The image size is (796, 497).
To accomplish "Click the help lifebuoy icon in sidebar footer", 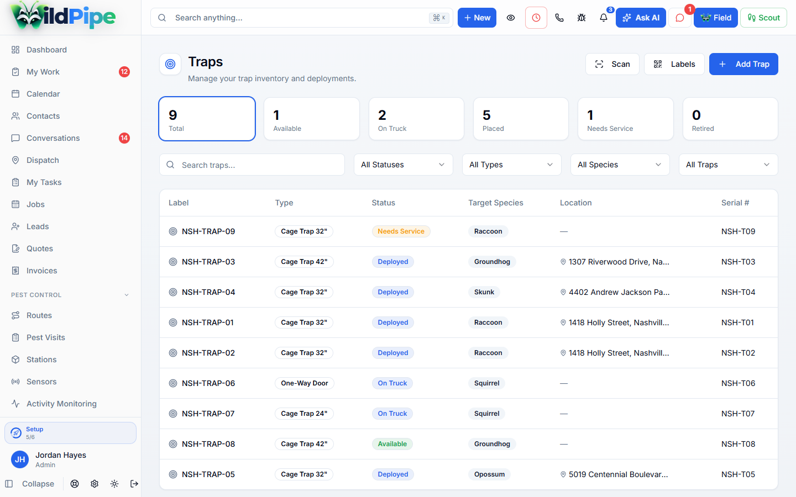I will click(x=75, y=484).
